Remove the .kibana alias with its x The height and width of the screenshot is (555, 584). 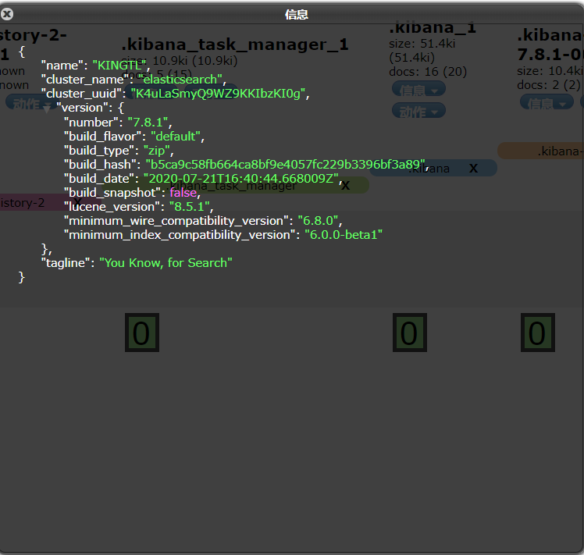(473, 168)
